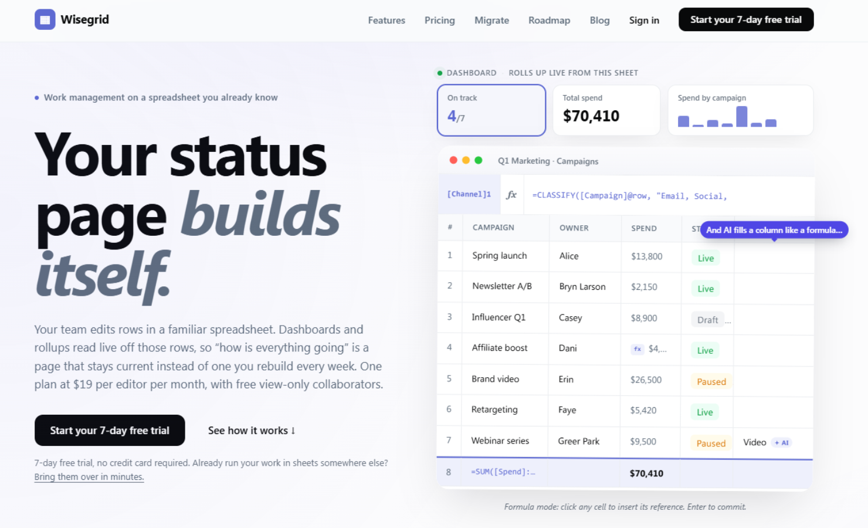The width and height of the screenshot is (868, 528).
Task: Click the $9,500 spend cell
Action: point(651,441)
